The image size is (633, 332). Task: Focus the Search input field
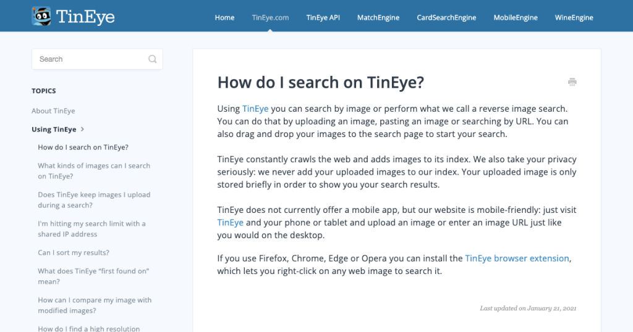97,59
